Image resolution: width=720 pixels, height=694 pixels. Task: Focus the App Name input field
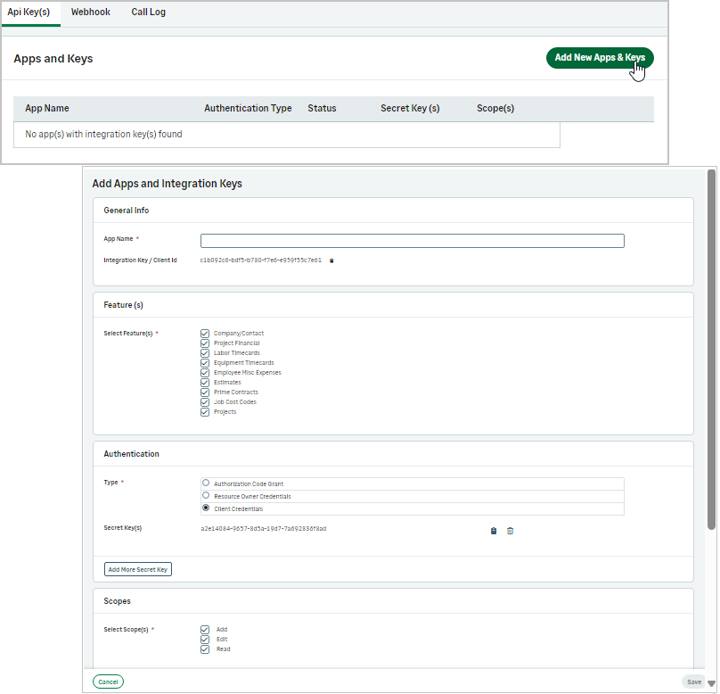click(x=413, y=241)
